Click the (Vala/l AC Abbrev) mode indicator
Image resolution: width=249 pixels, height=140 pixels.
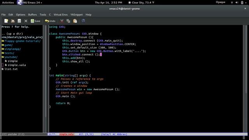coord(114,134)
